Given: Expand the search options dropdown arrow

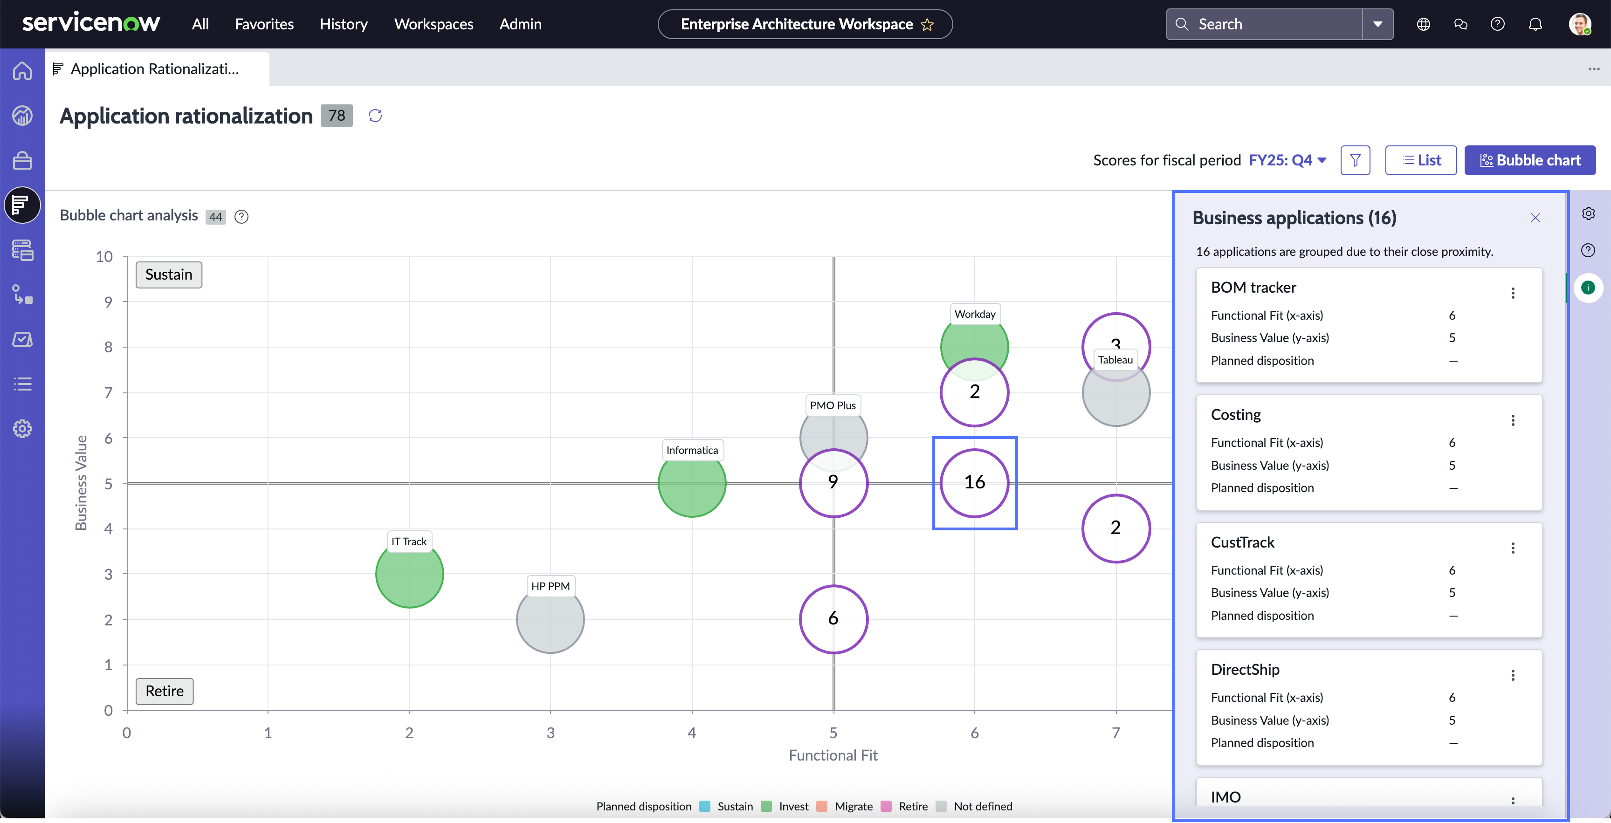Looking at the screenshot, I should (1378, 24).
